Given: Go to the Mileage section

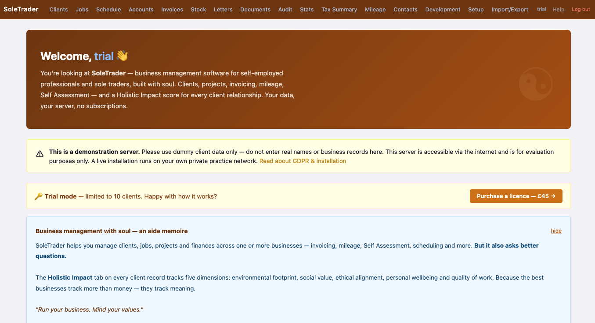Looking at the screenshot, I should [375, 9].
